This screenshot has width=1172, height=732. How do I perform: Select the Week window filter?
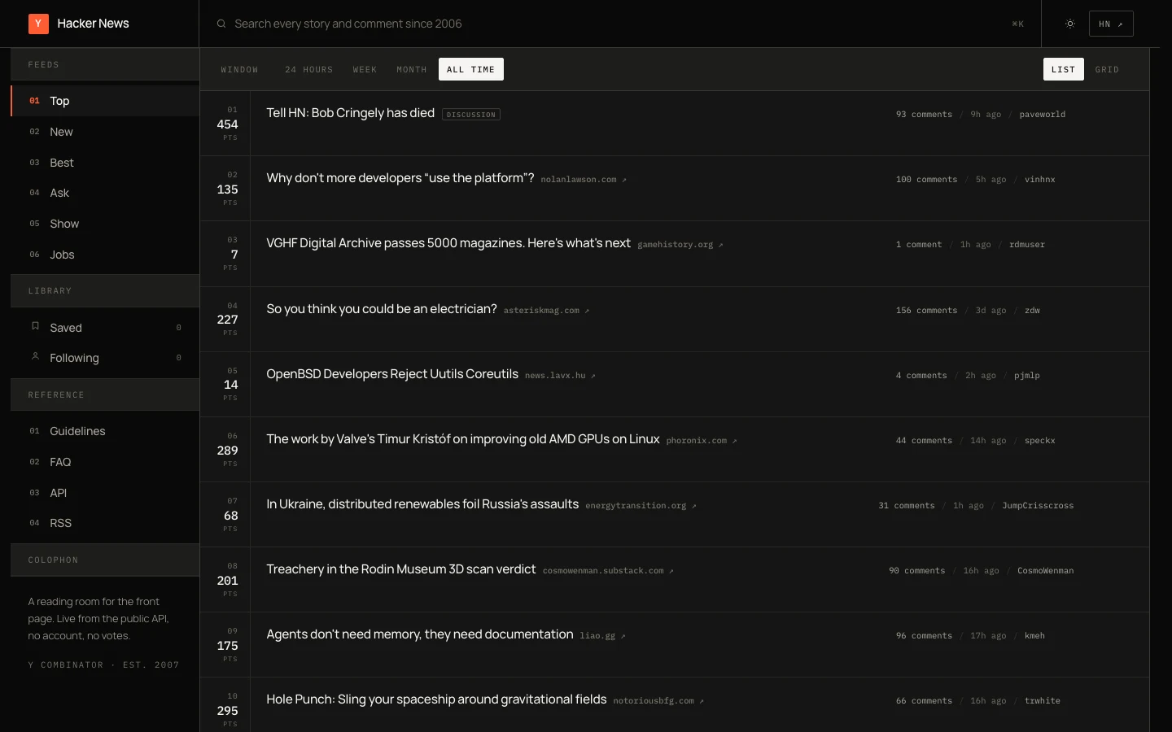[365, 69]
